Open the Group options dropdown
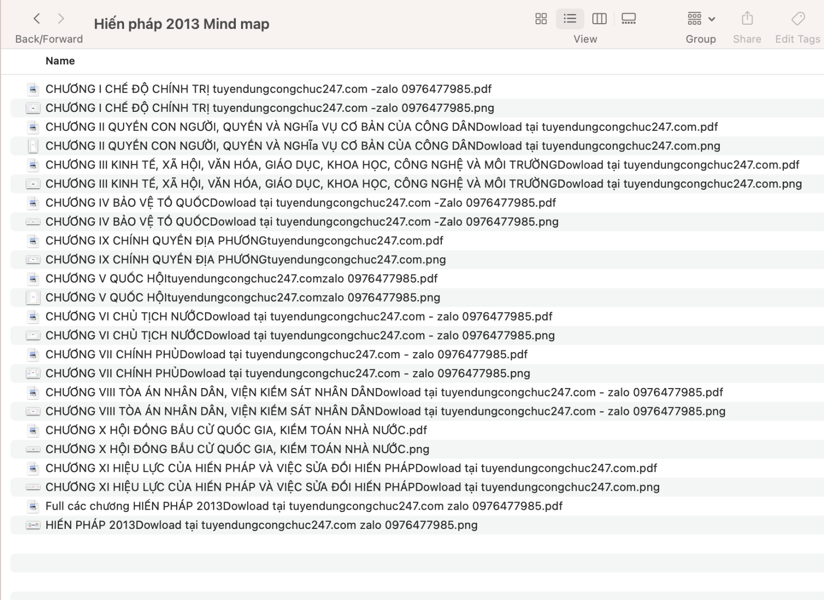824x600 pixels. (x=700, y=19)
